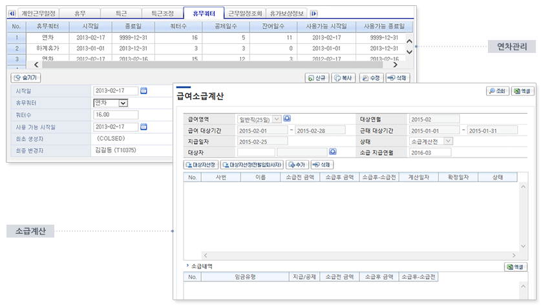Click the search icon beside 급여영역 dropdown
Image resolution: width=541 pixels, height=306 pixels.
(287, 119)
